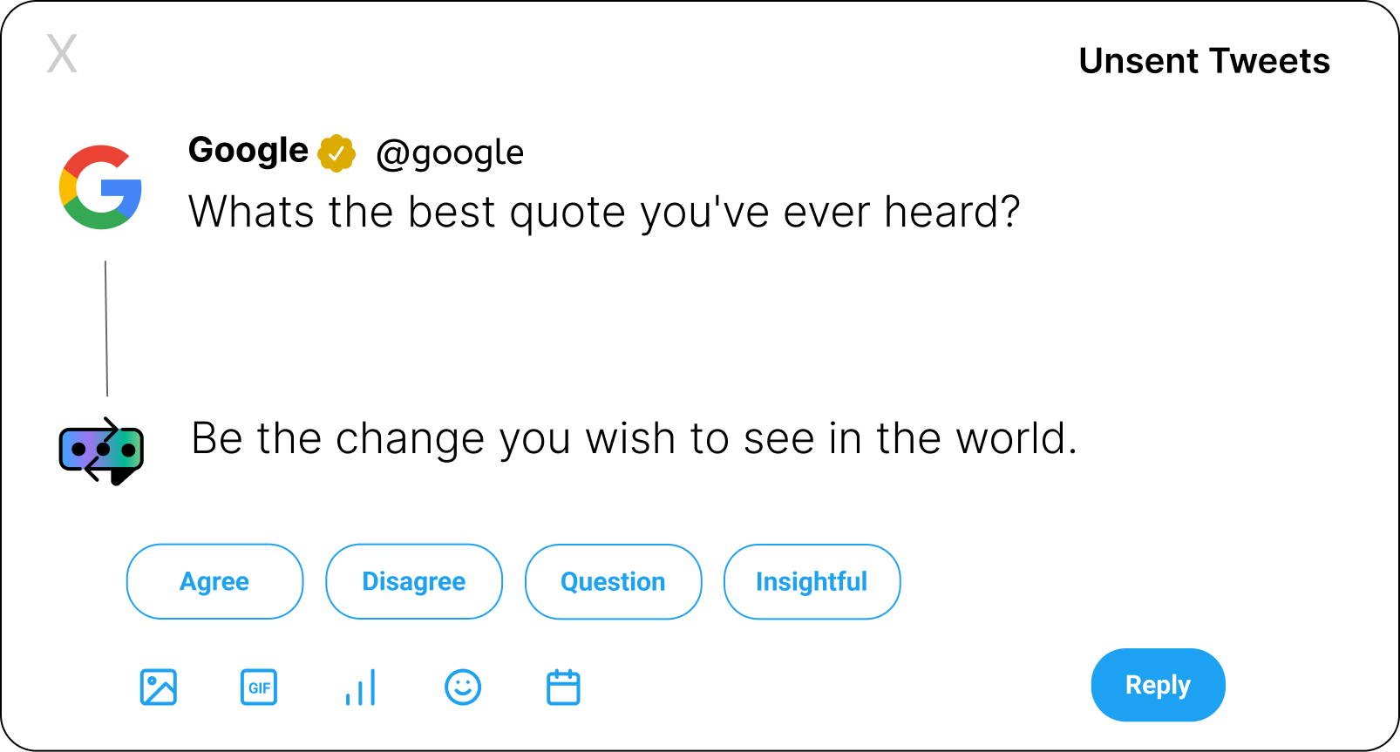Click the Google display name

248,151
